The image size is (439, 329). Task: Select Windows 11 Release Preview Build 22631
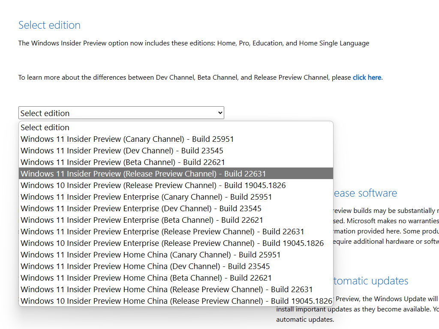coord(143,173)
